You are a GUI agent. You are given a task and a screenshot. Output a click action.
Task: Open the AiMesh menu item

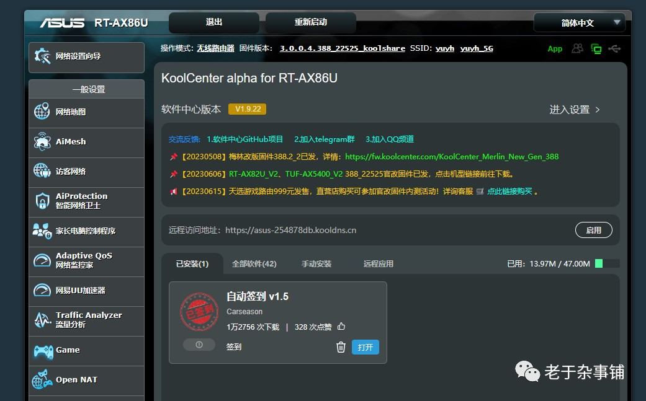(86, 143)
